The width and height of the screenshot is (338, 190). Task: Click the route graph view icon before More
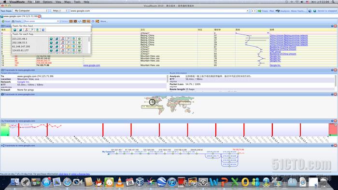coord(98,21)
